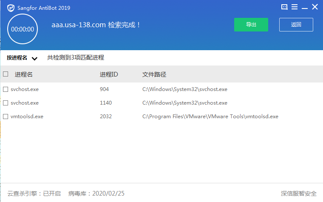Click the 返回 return button
Screen dimensions: 323x202
[296, 25]
